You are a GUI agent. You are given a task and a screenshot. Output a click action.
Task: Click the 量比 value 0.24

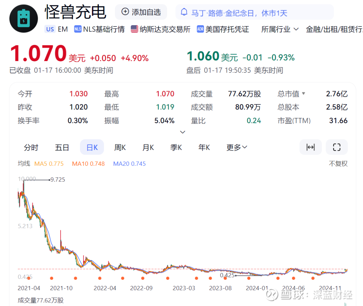tap(254, 120)
